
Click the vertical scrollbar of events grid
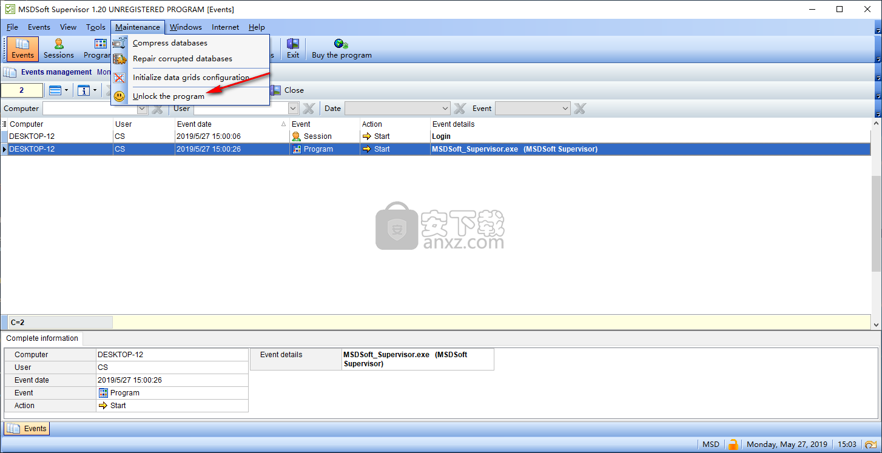pyautogui.click(x=877, y=224)
